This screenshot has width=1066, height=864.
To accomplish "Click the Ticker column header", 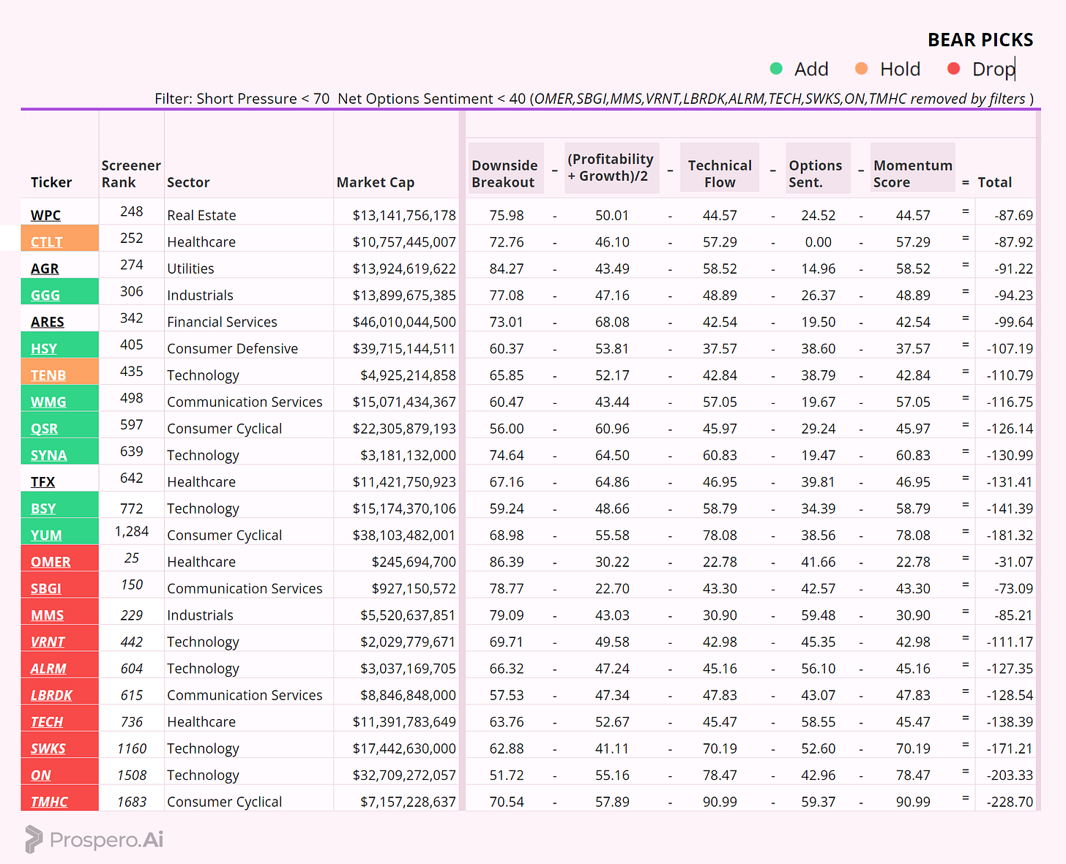I will (51, 182).
